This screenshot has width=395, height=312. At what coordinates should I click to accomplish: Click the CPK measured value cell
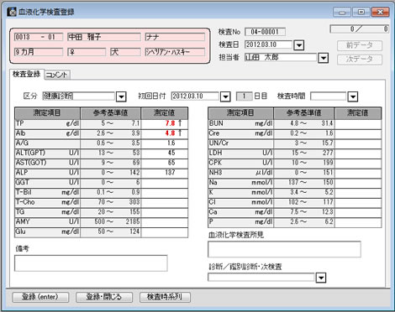point(358,163)
